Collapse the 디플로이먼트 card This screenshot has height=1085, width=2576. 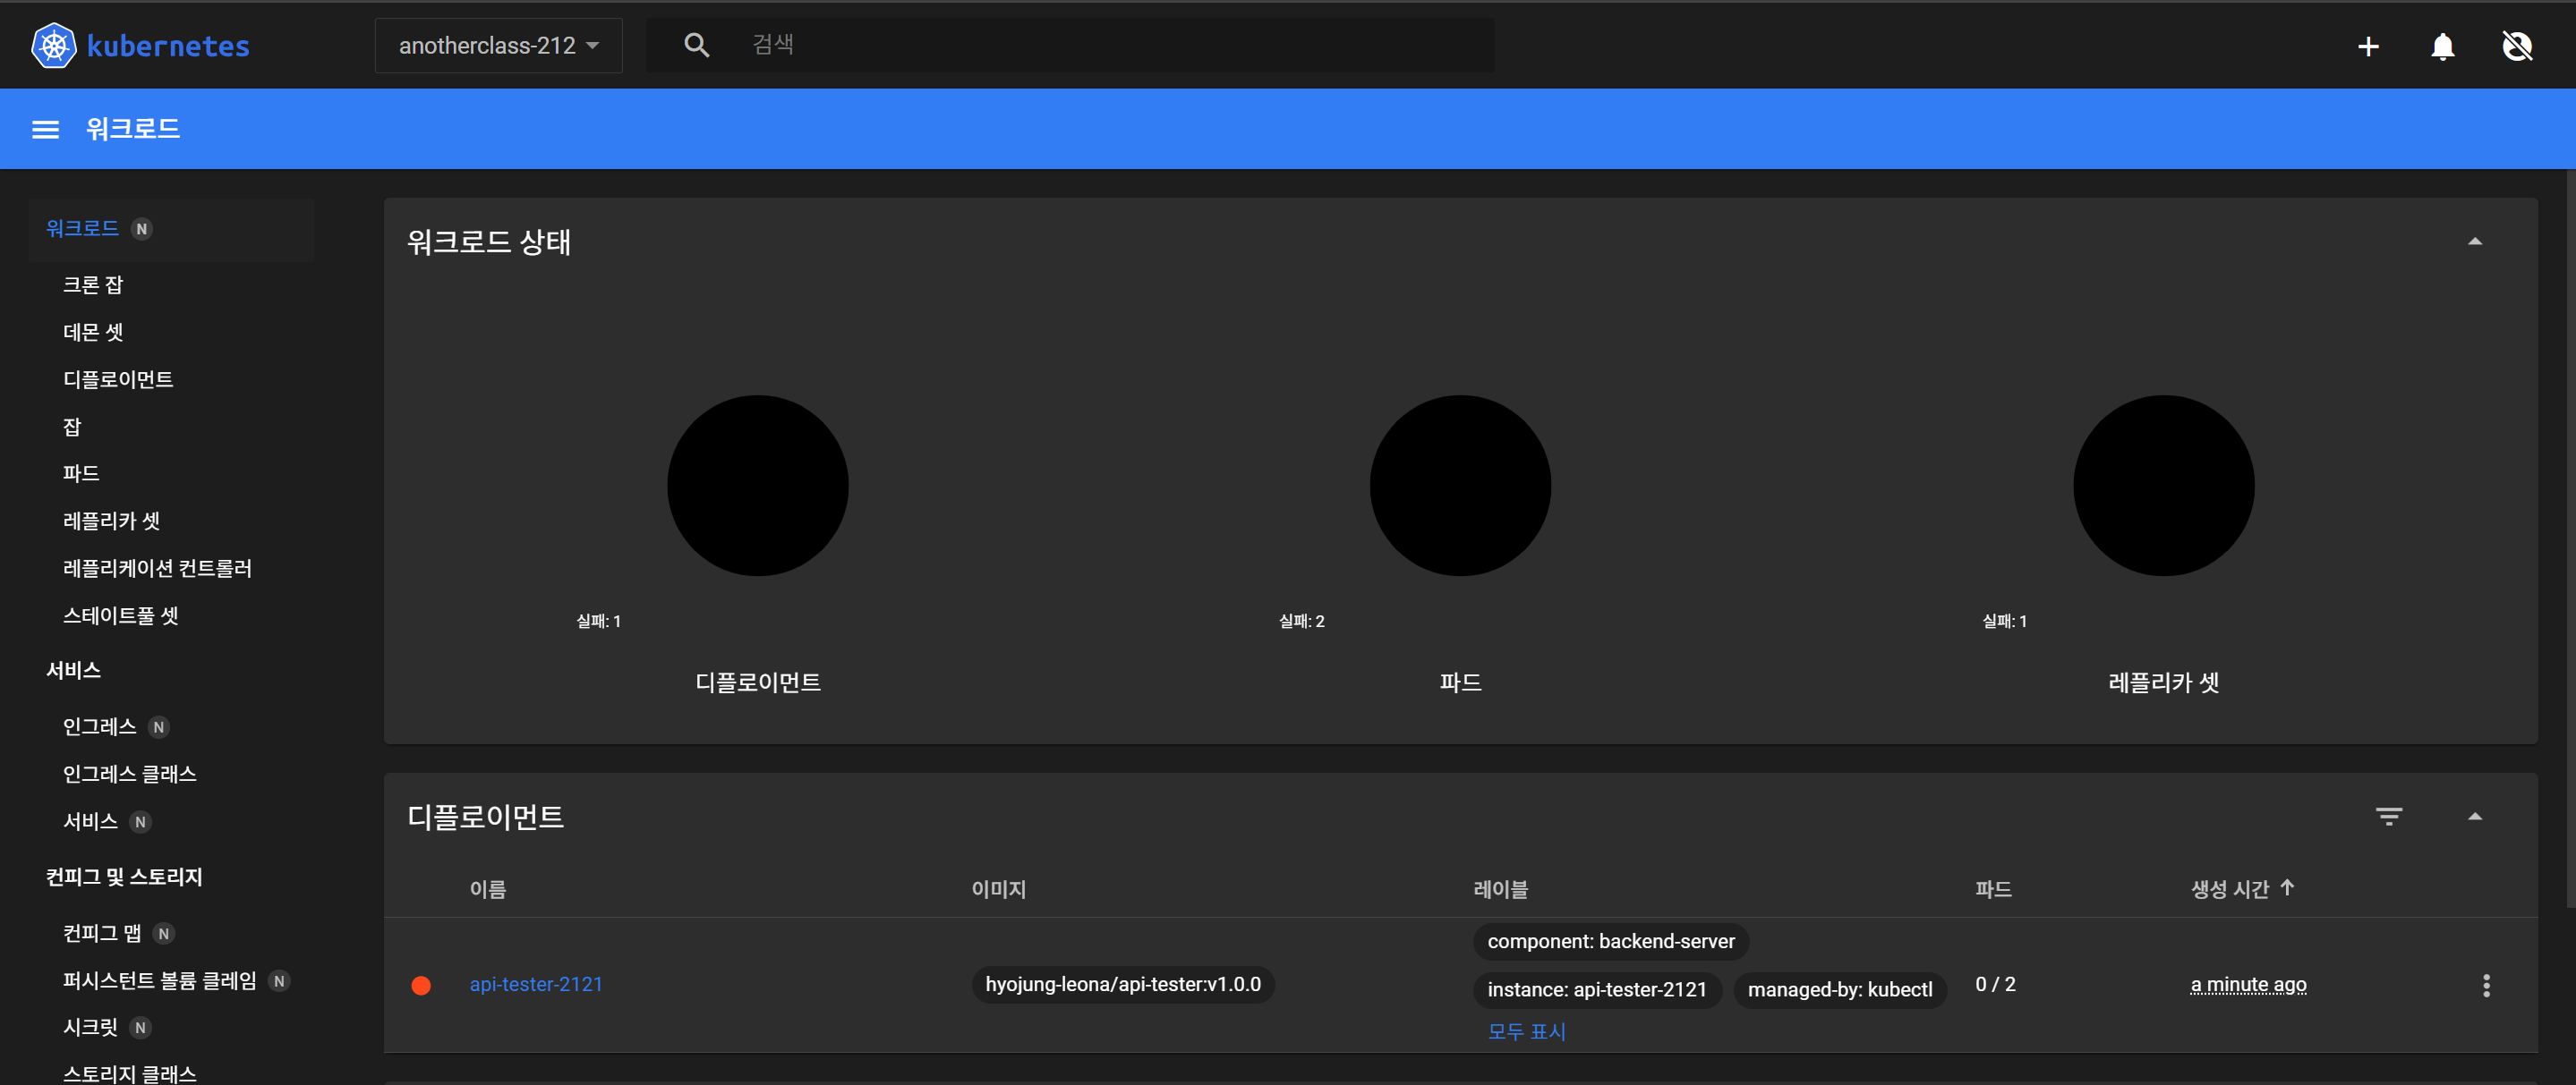[2474, 817]
